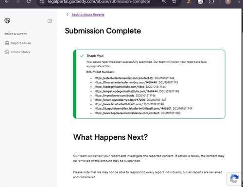Click the DCU Ticket Numbers label

101,72
